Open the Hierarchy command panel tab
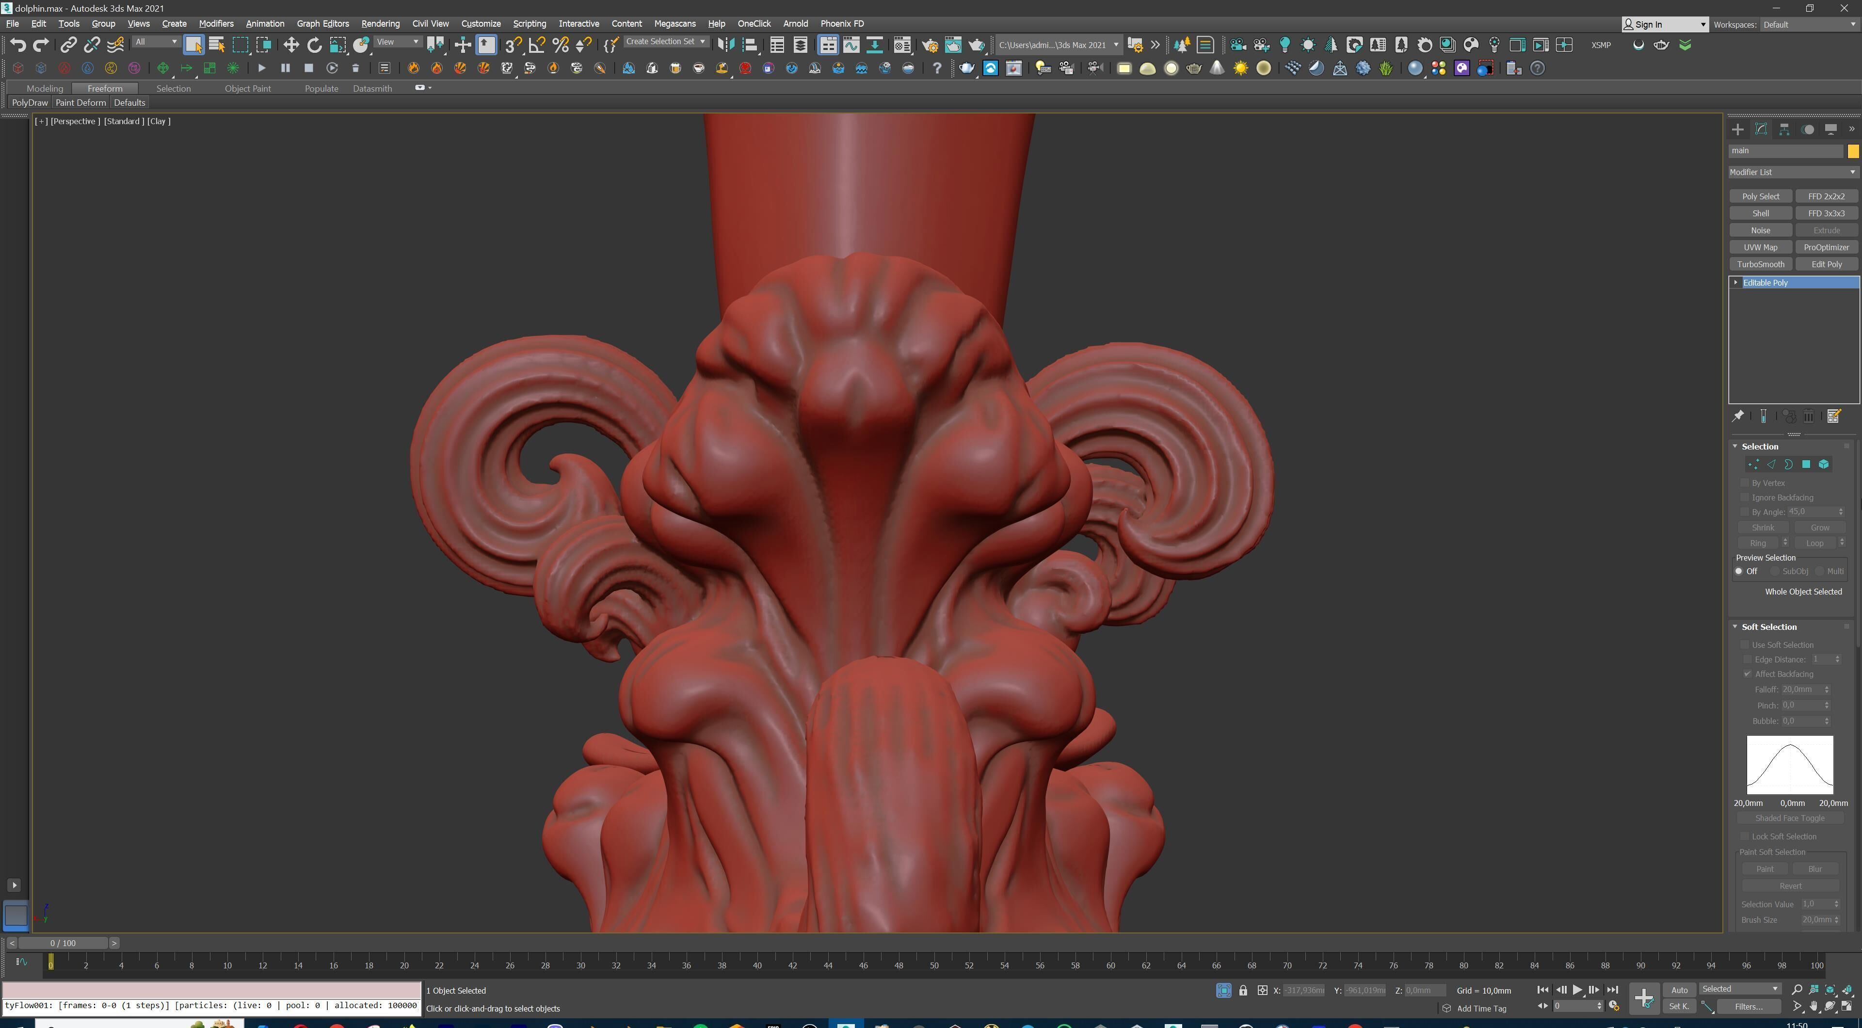This screenshot has height=1028, width=1862. [x=1784, y=129]
